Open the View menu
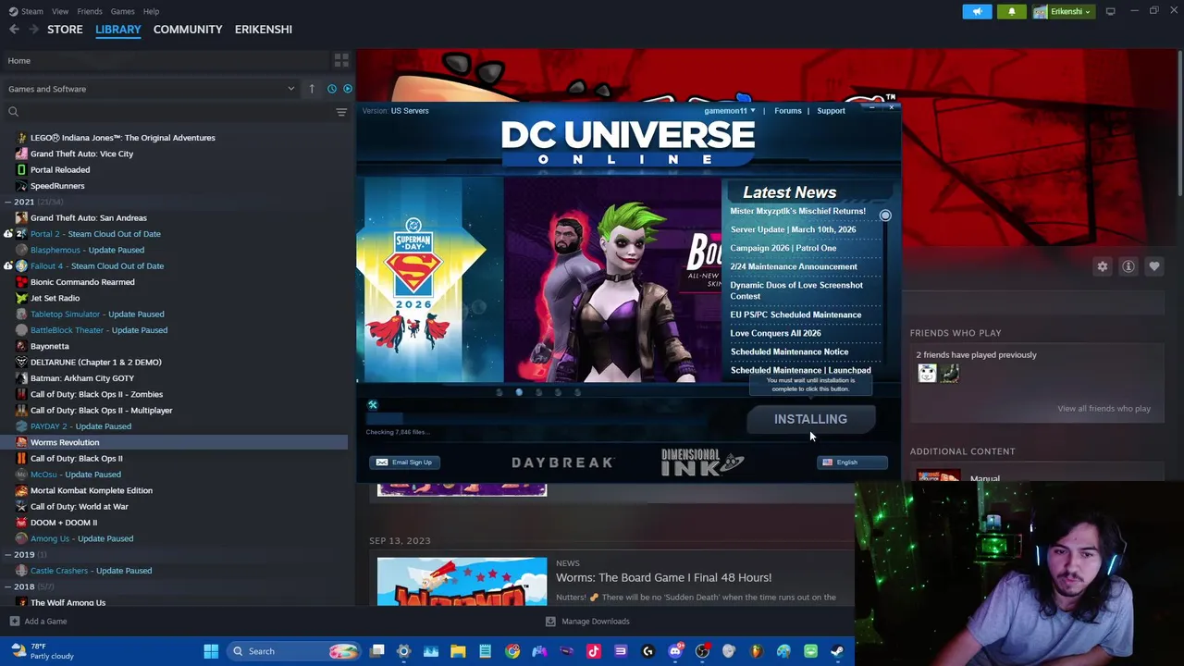The image size is (1184, 666). pos(60,11)
